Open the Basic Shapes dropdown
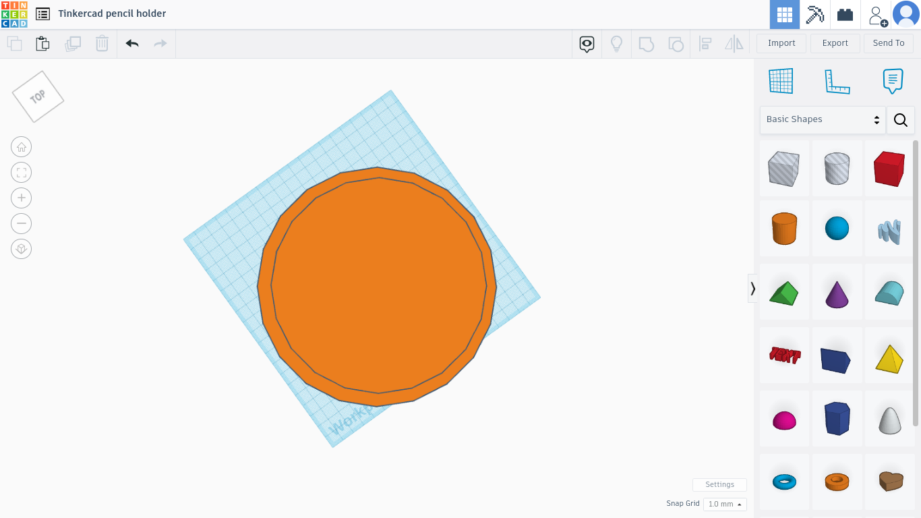 pos(823,119)
